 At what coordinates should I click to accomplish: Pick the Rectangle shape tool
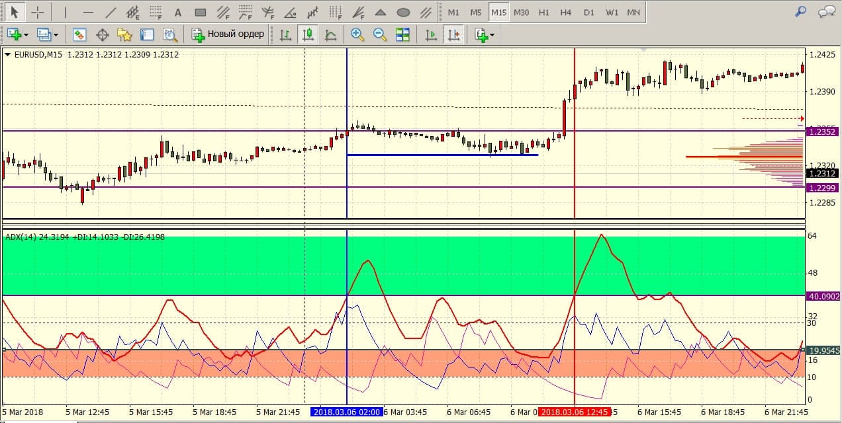click(201, 12)
